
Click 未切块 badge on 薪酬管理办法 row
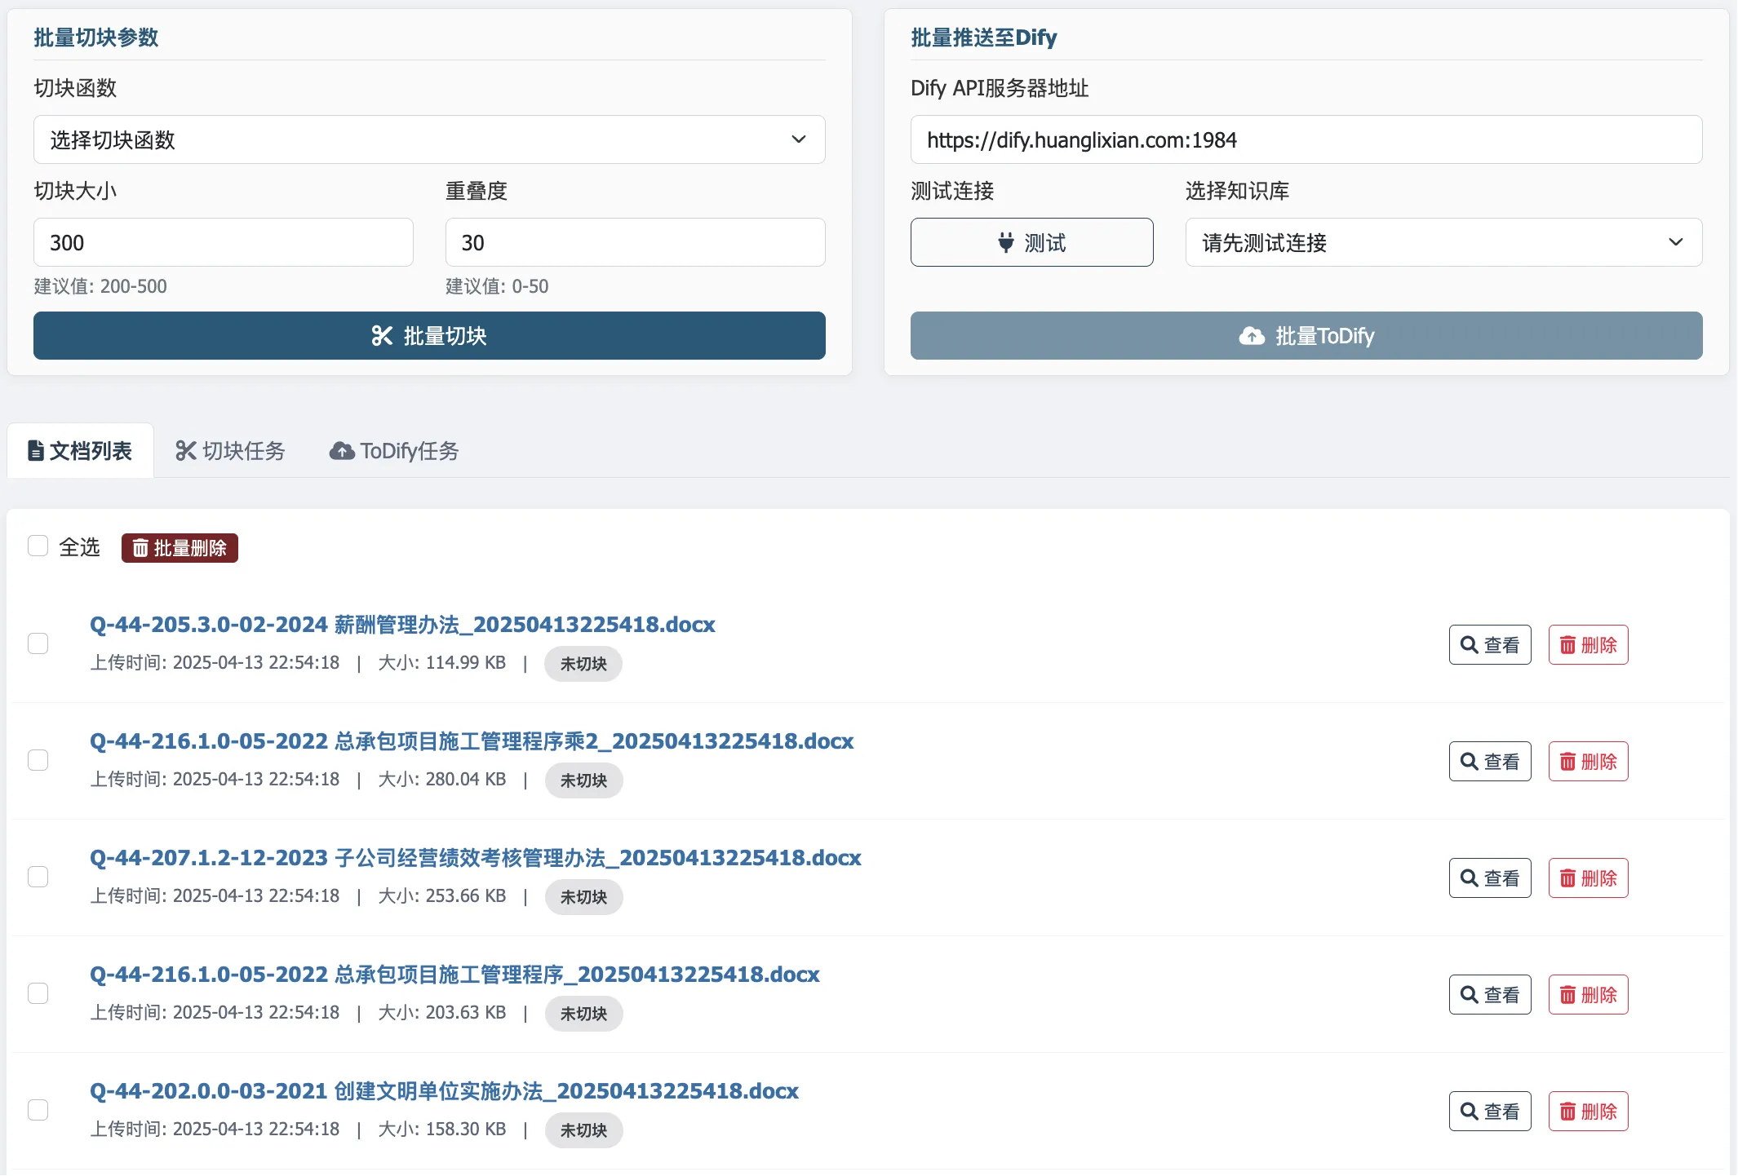click(x=583, y=664)
